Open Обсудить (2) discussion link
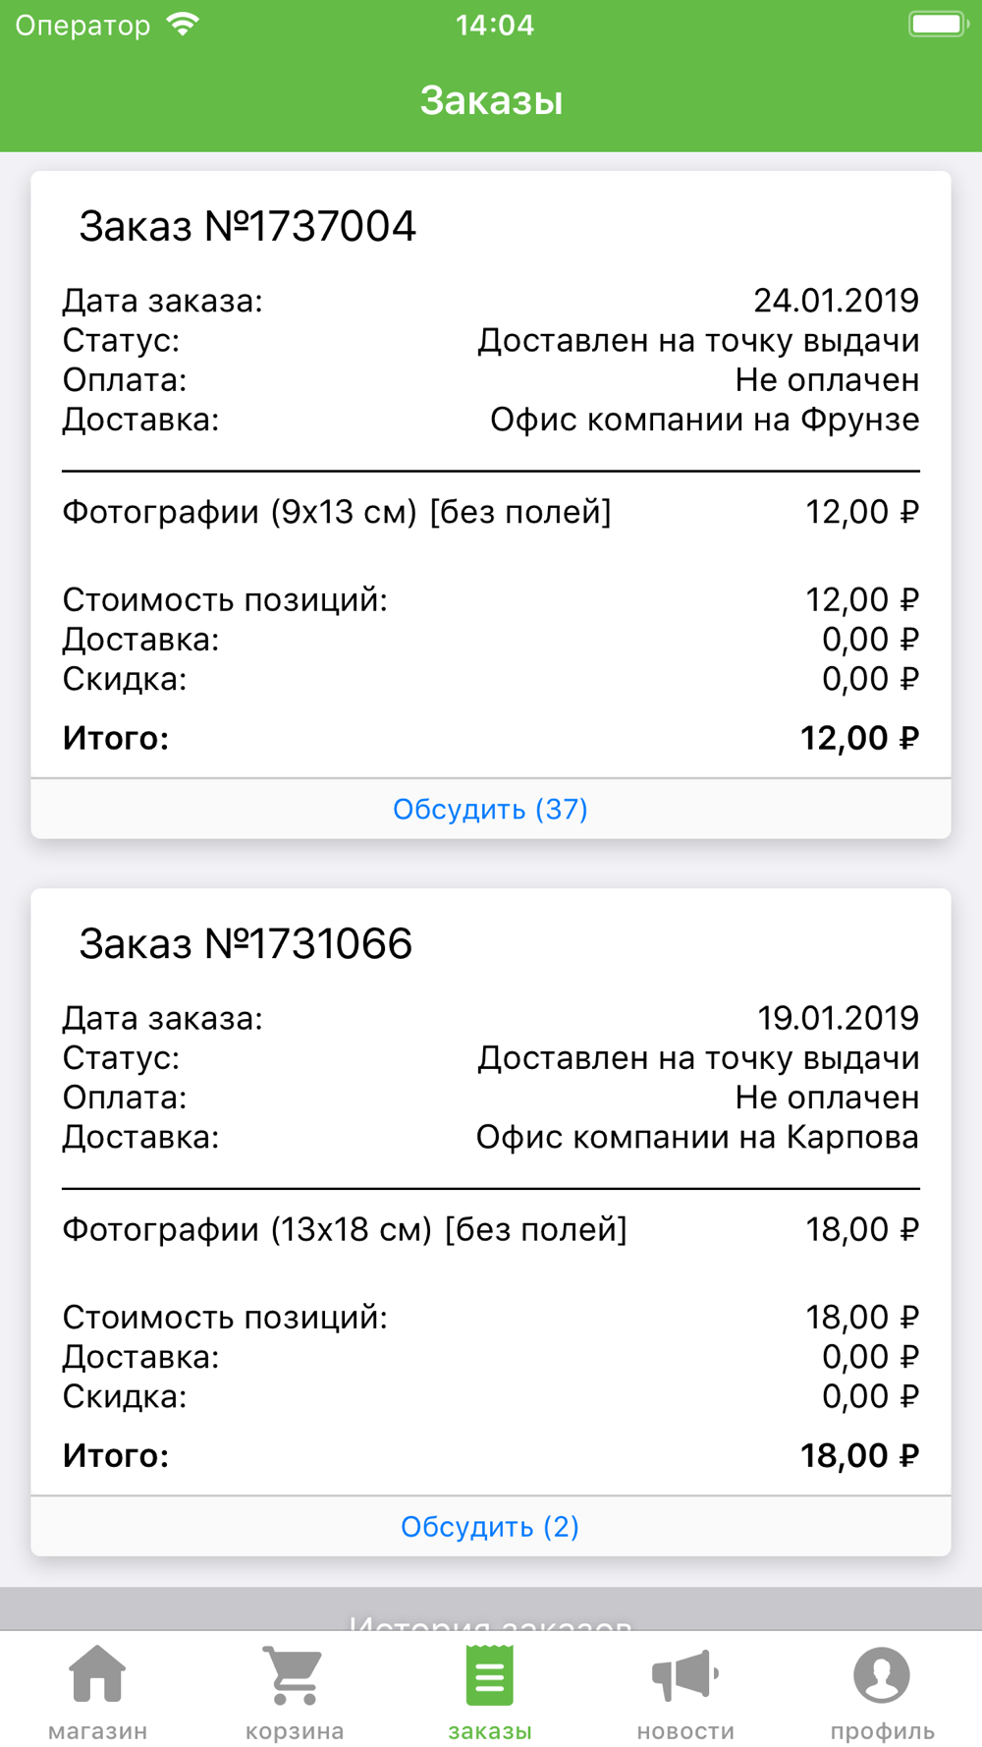The image size is (982, 1747). tap(491, 1526)
